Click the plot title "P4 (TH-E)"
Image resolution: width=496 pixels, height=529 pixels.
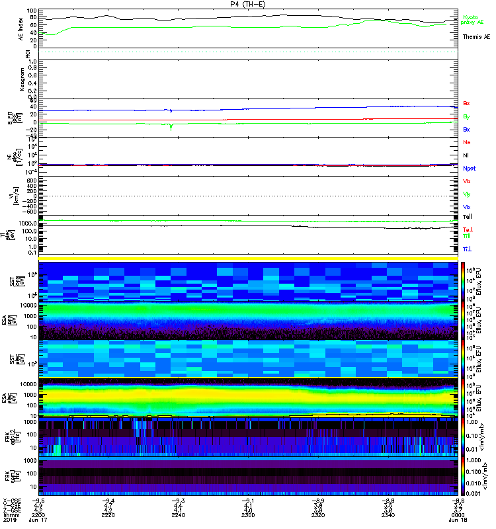[x=247, y=4]
